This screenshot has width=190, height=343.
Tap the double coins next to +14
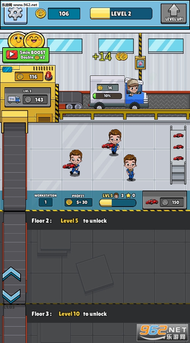coord(122,56)
